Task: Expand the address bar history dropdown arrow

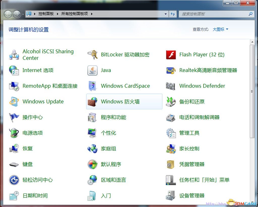Action: 166,14
